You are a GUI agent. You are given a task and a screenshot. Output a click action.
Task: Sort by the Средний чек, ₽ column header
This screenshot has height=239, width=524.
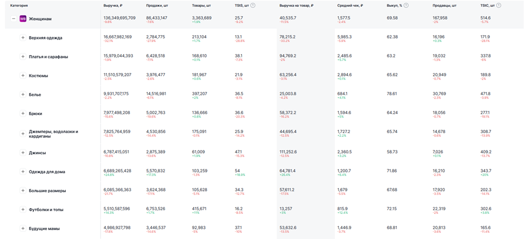[x=350, y=6]
